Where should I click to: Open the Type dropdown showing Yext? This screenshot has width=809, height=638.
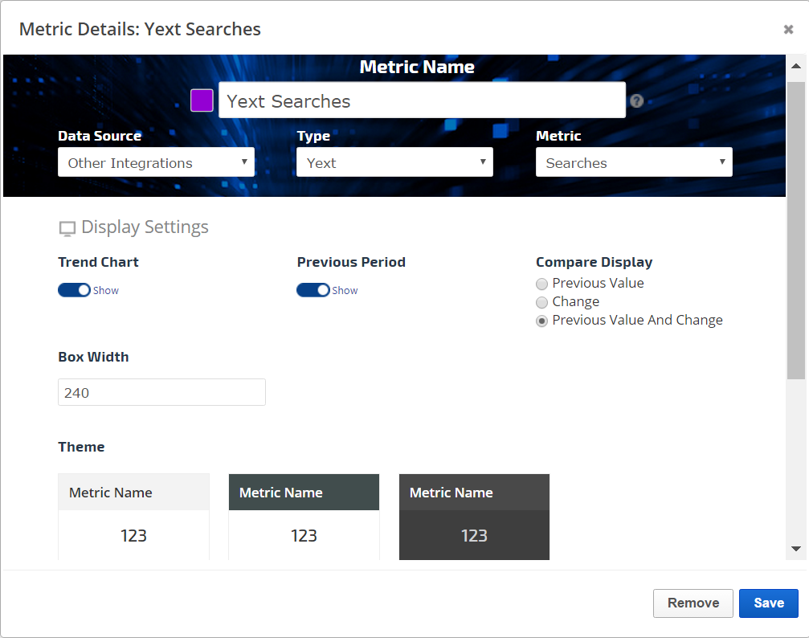394,162
